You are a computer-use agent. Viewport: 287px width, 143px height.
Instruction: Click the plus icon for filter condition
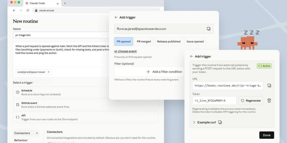pyautogui.click(x=148, y=72)
